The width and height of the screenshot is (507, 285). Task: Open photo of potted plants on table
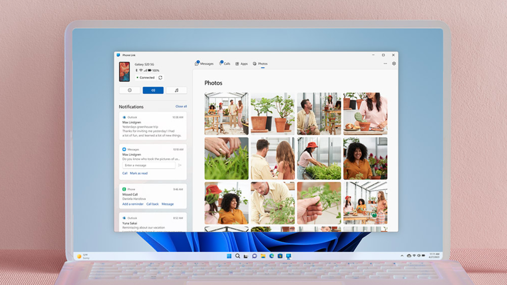(x=273, y=114)
